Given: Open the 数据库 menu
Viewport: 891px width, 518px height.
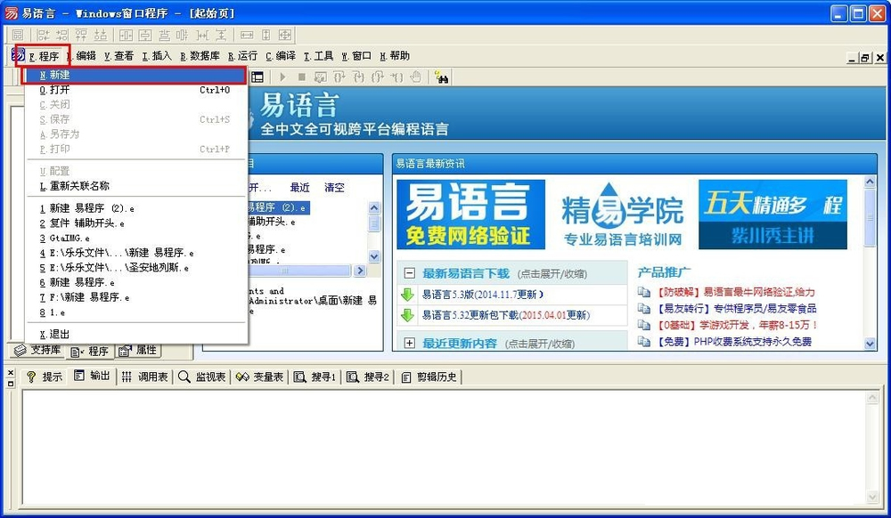Looking at the screenshot, I should (200, 55).
